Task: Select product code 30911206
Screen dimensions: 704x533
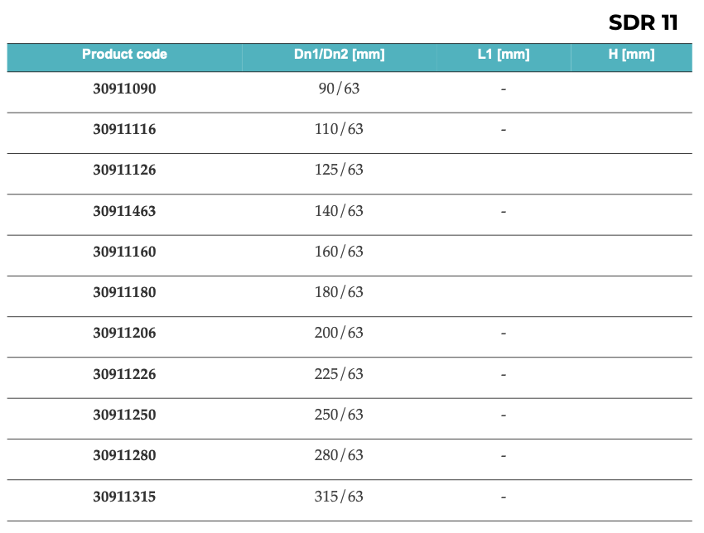Action: [124, 333]
